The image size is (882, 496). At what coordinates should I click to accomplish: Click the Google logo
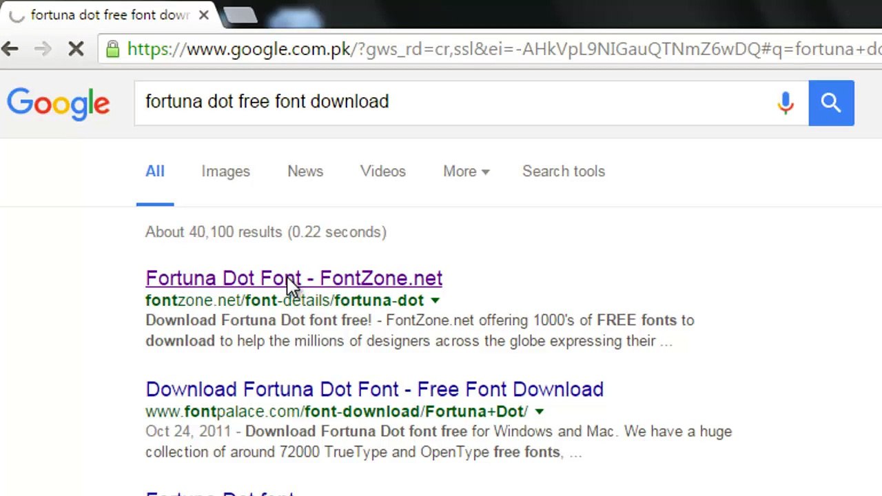pos(59,104)
